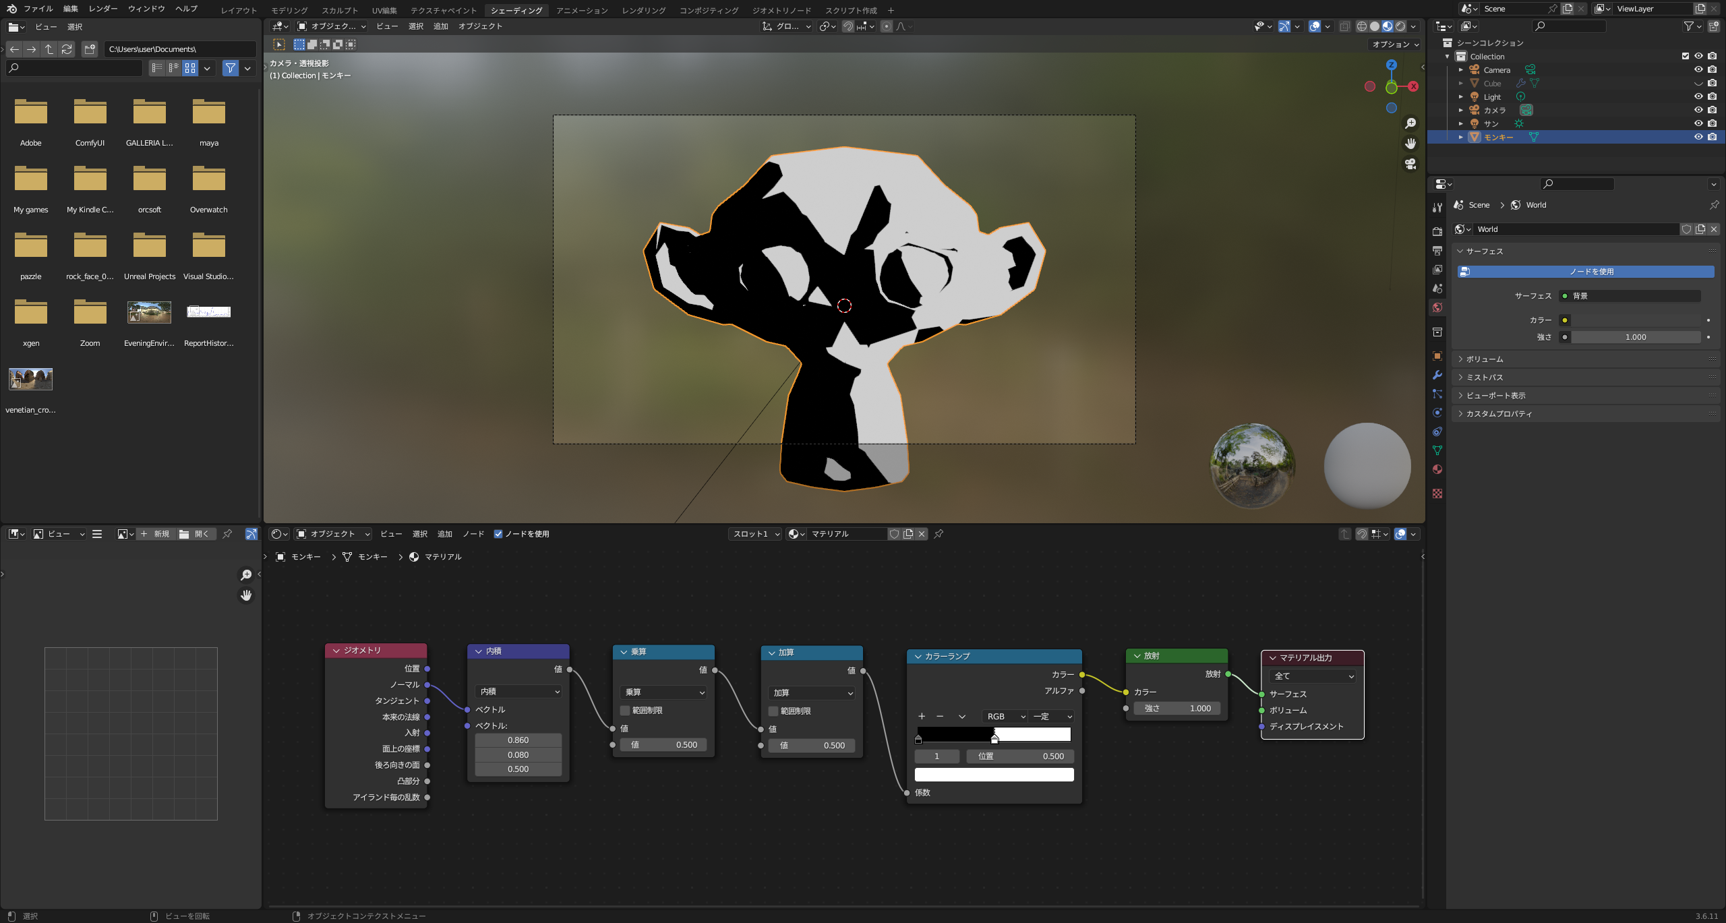Click the ノードを使用 button in World properties

1586,272
